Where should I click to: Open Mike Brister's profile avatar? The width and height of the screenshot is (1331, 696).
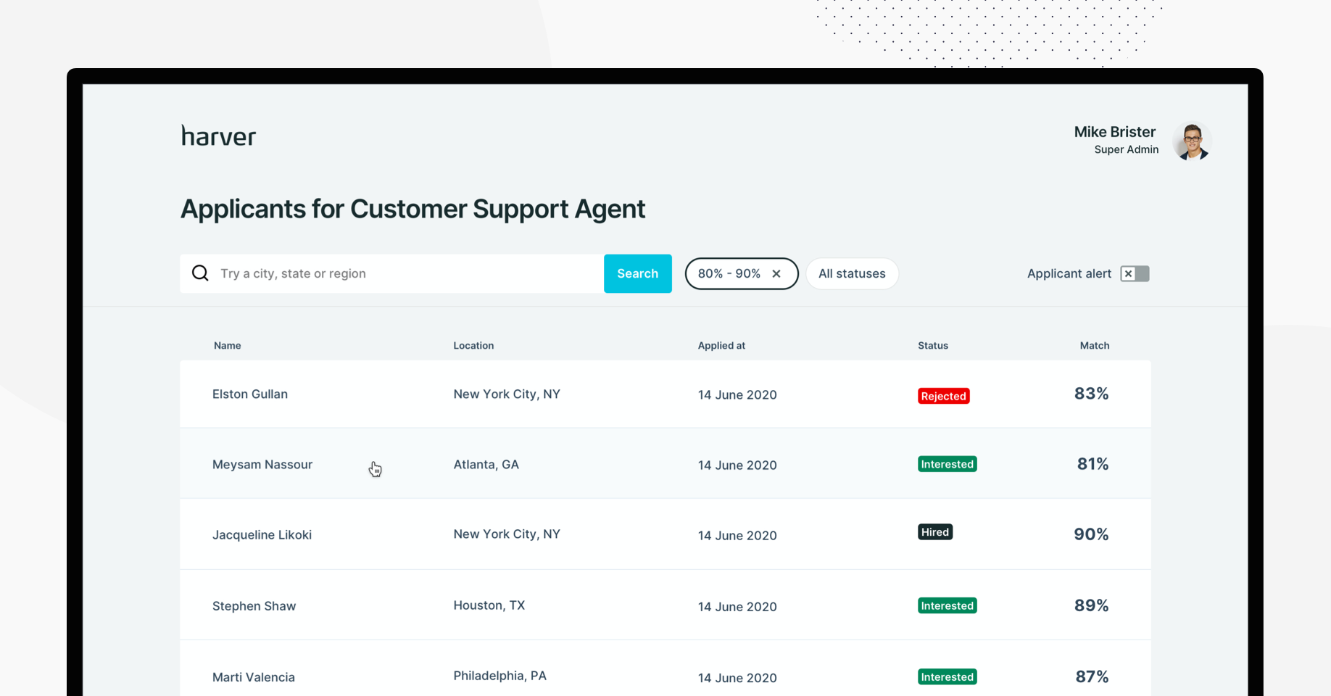click(x=1191, y=140)
